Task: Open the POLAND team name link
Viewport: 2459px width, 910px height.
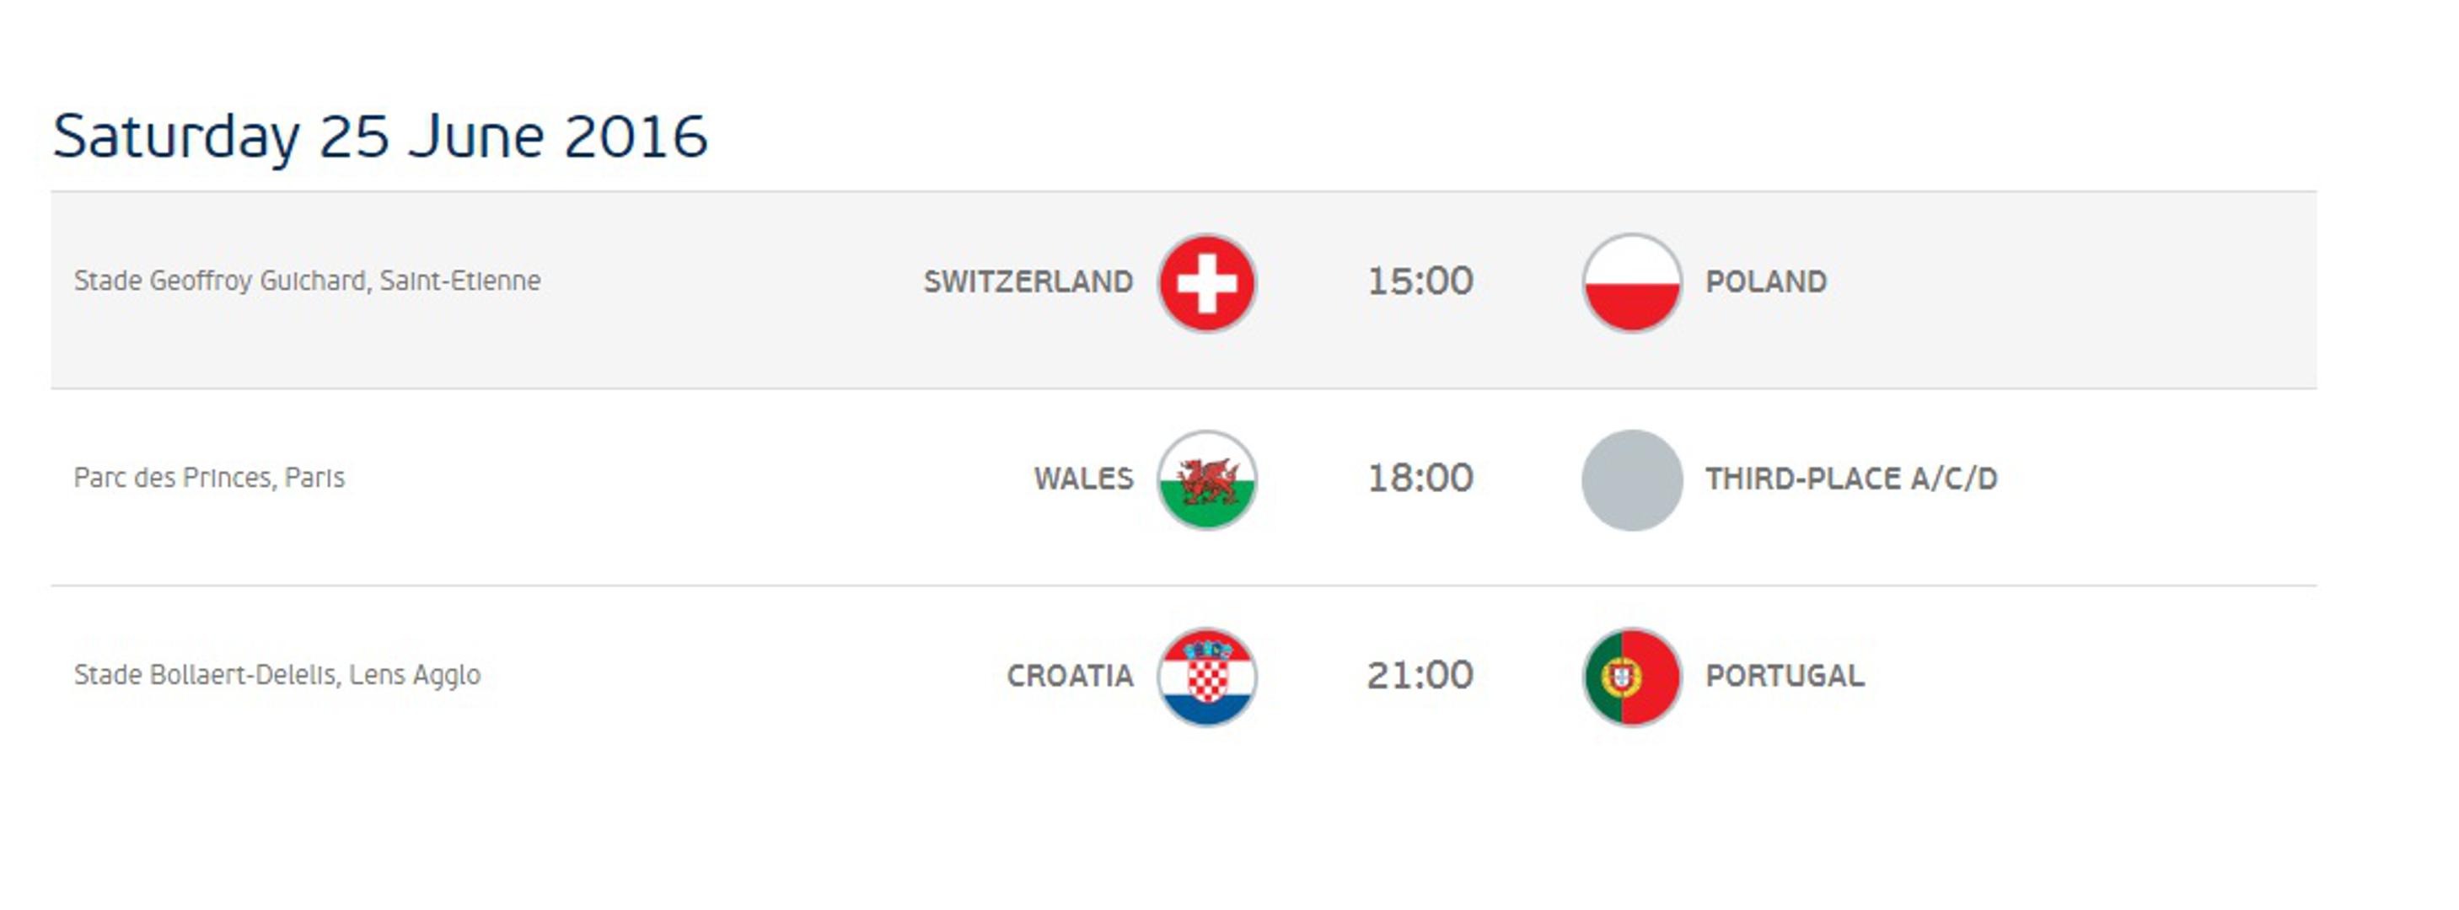Action: (1765, 282)
